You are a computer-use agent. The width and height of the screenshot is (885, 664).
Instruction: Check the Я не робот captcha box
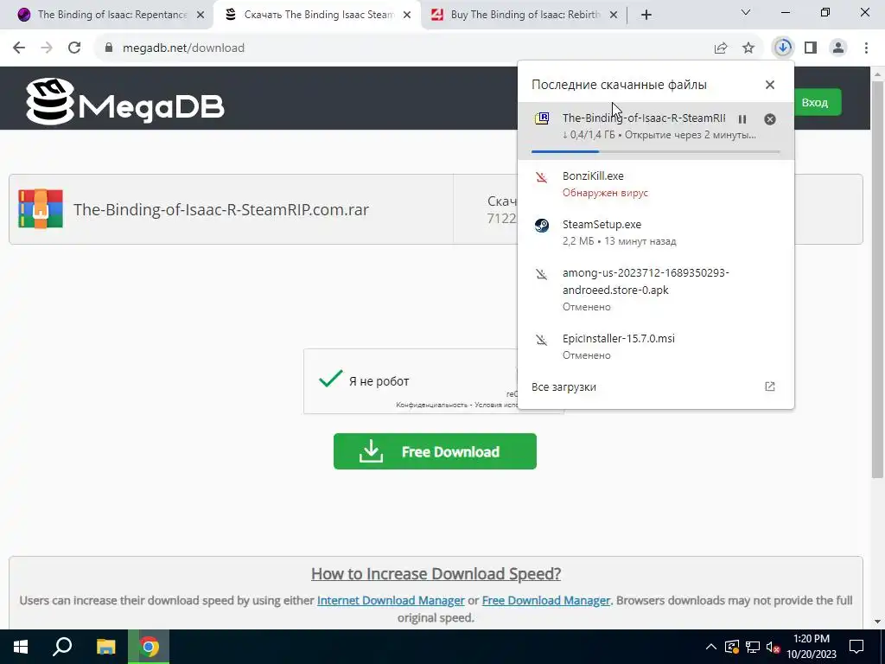click(x=330, y=379)
